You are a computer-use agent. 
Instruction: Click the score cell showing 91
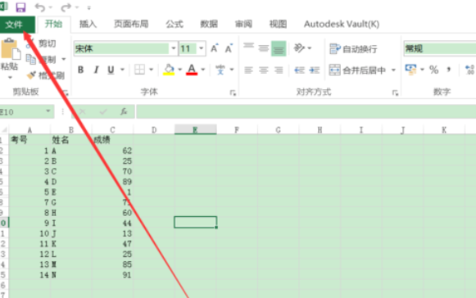pos(112,275)
